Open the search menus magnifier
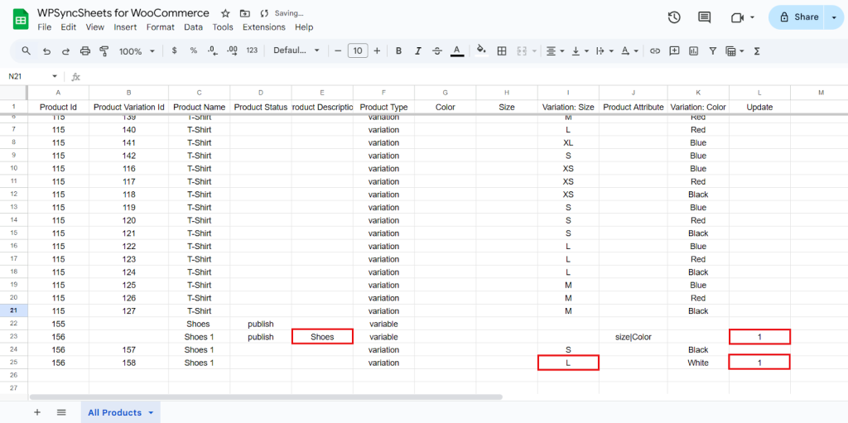848x423 pixels. pos(26,50)
